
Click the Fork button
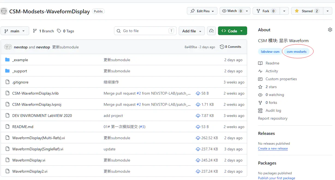coord(266,11)
